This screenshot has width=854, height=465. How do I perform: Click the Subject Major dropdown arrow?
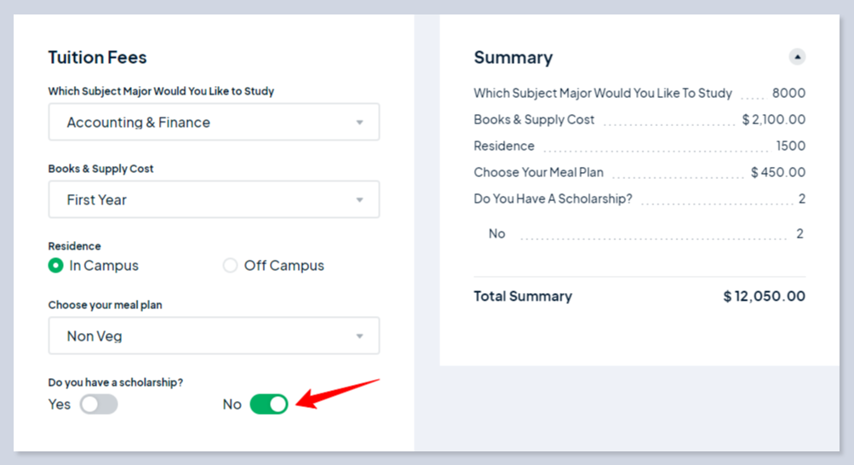[x=359, y=123]
